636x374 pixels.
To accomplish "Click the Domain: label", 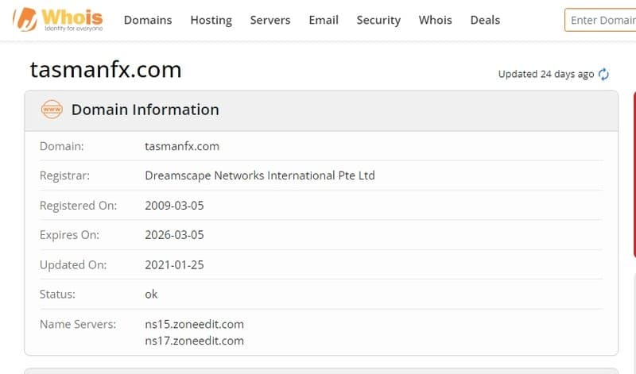I will (62, 146).
